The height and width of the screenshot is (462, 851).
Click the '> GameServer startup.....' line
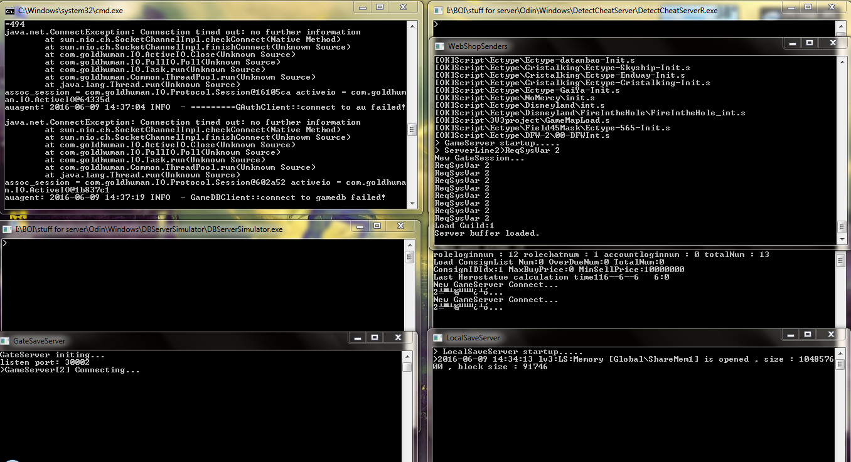497,143
